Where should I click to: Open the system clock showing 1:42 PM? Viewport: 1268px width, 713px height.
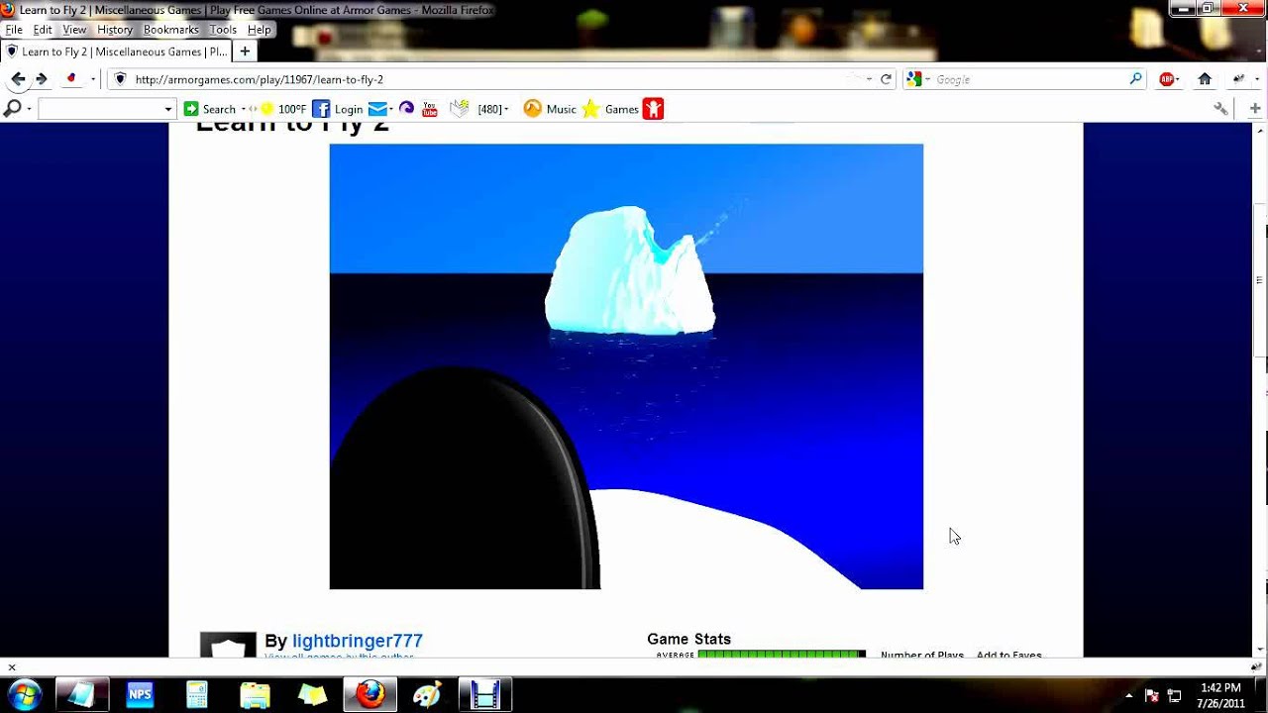pyautogui.click(x=1220, y=695)
